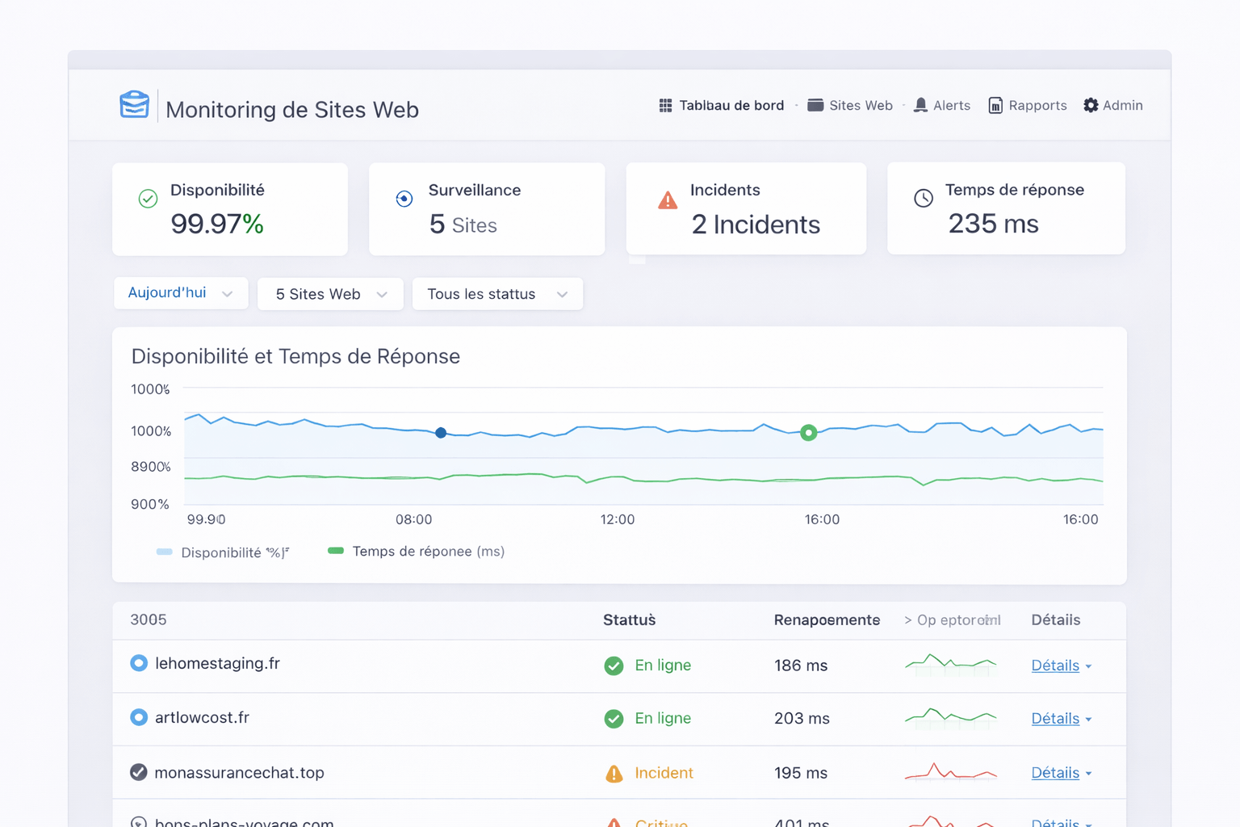Click the Surveillance target icon
Screen dimensions: 1240x827
click(x=404, y=198)
